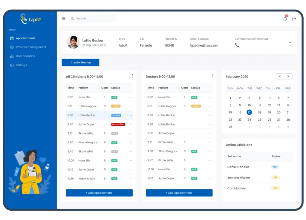This screenshot has height=220, width=306.
Task: Go to next month in calendar
Action: coord(288,77)
